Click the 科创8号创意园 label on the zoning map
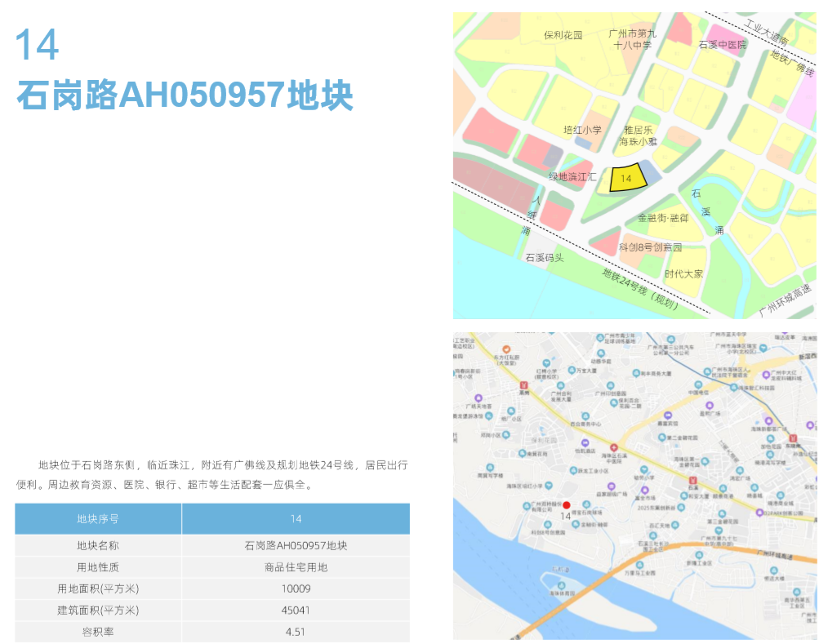The width and height of the screenshot is (828, 644). point(651,247)
